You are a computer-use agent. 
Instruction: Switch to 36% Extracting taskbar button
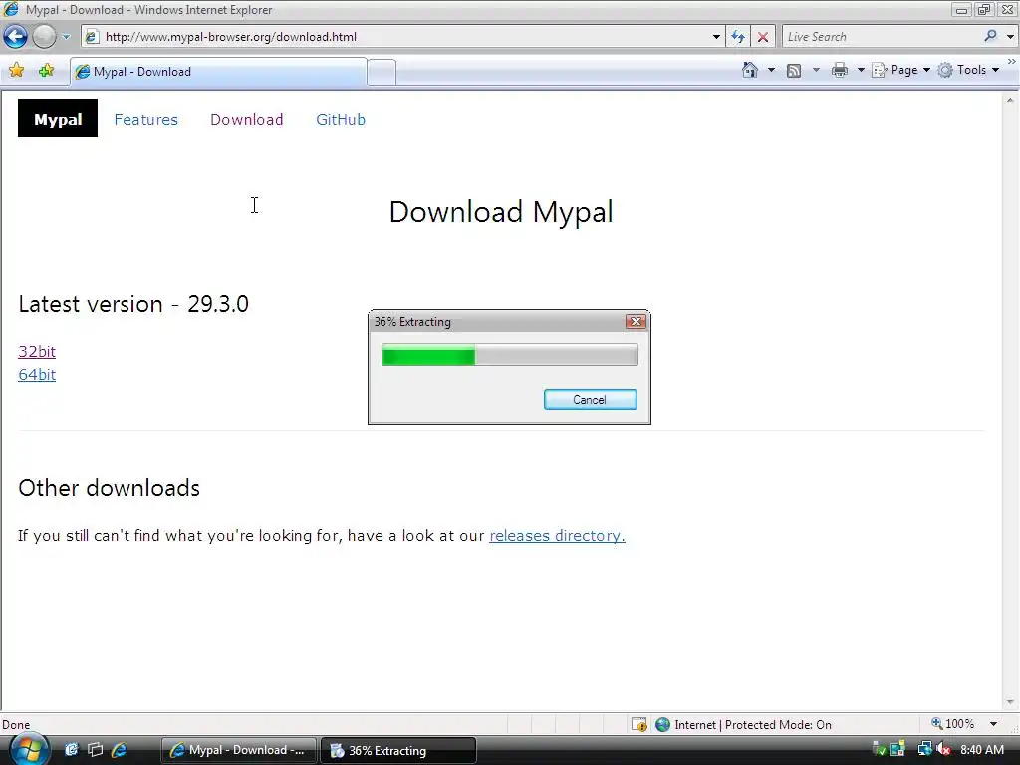pos(398,750)
